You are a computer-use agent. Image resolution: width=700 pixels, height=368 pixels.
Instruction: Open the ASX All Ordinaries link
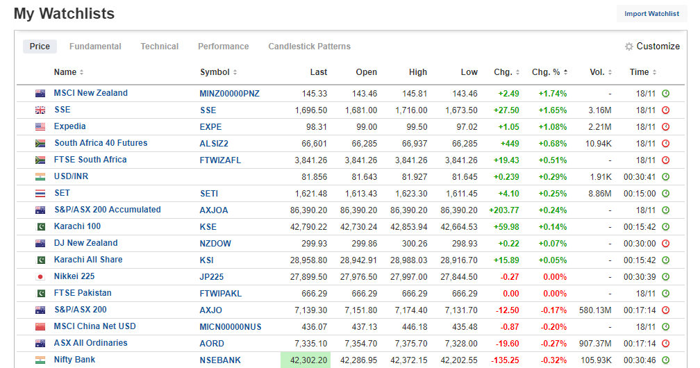pyautogui.click(x=90, y=343)
